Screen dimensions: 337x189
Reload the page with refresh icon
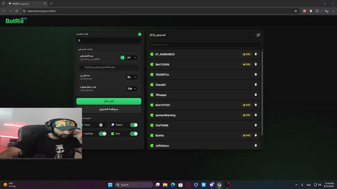17,11
